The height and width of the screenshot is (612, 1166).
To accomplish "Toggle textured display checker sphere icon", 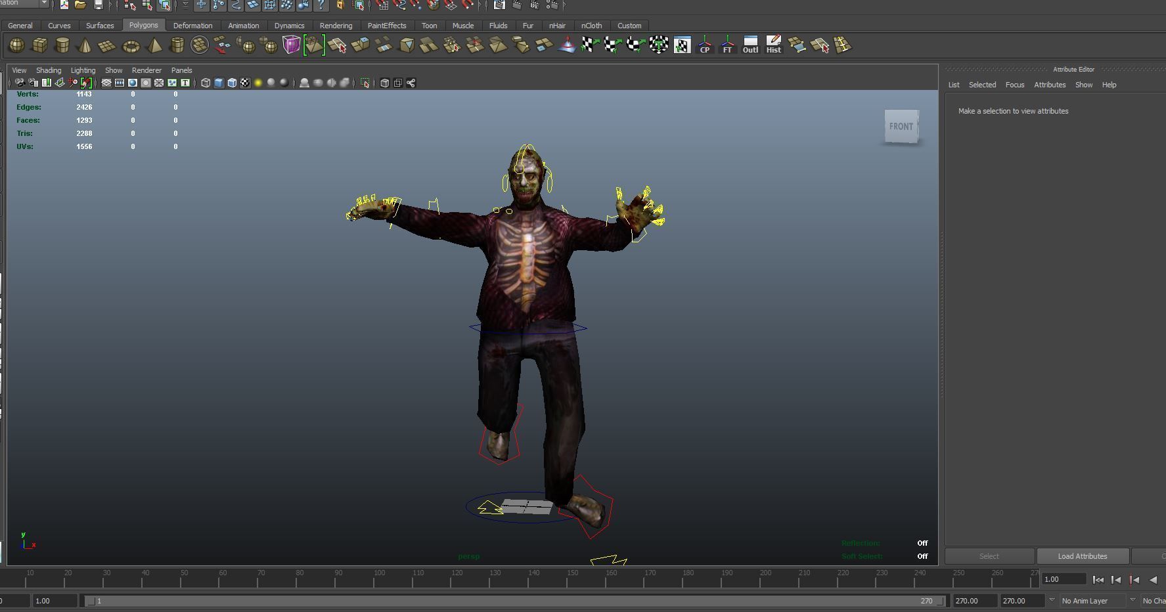I will [245, 83].
